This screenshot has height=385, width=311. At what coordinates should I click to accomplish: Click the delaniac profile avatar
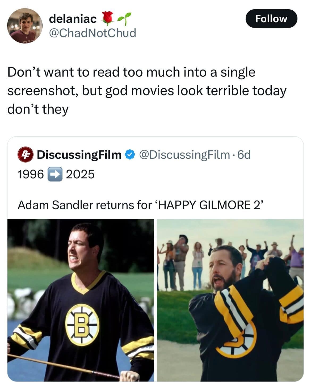(25, 26)
